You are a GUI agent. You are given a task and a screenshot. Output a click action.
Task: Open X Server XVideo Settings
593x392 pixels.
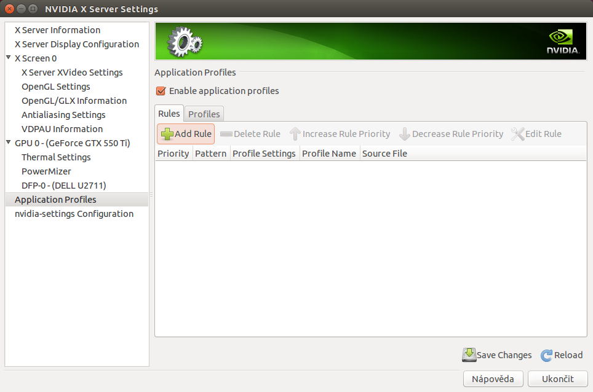pyautogui.click(x=77, y=73)
